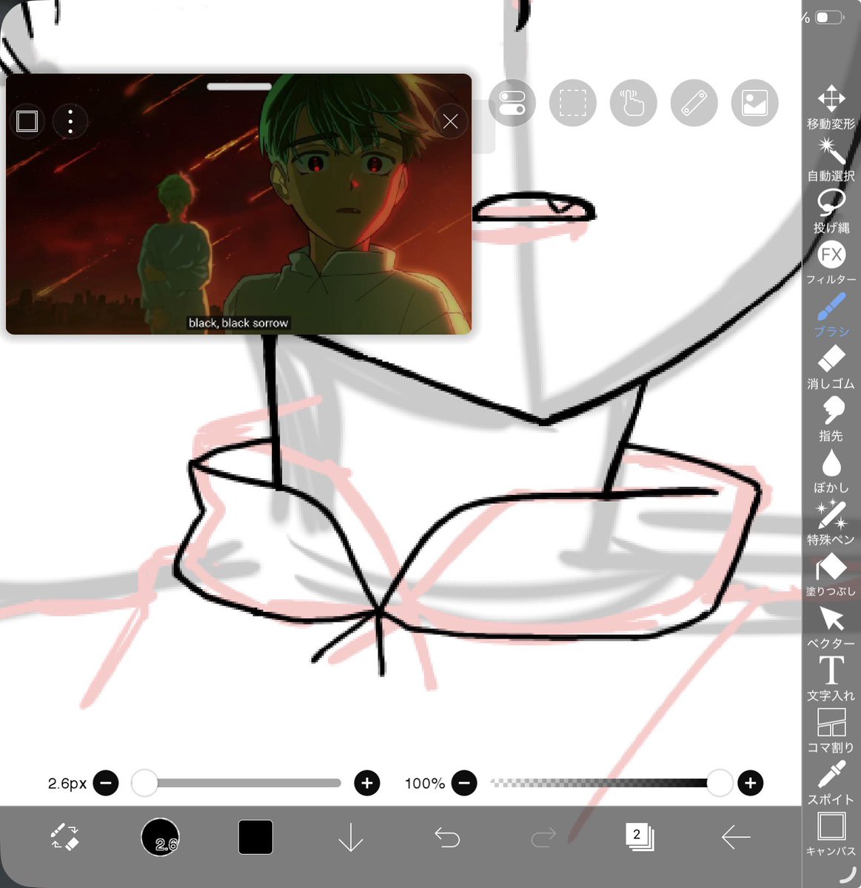Tap the video window's top drag handle

[x=239, y=87]
